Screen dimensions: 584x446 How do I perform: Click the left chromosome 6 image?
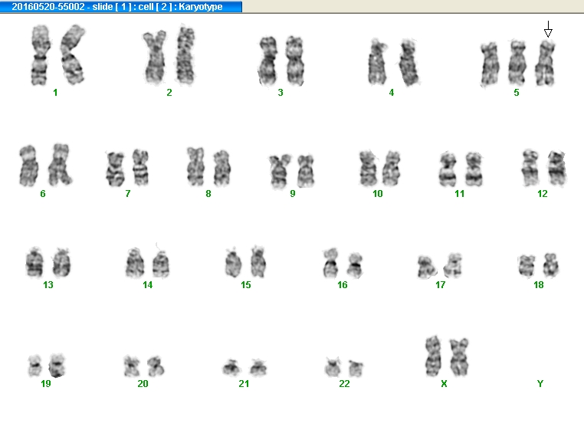coord(28,166)
